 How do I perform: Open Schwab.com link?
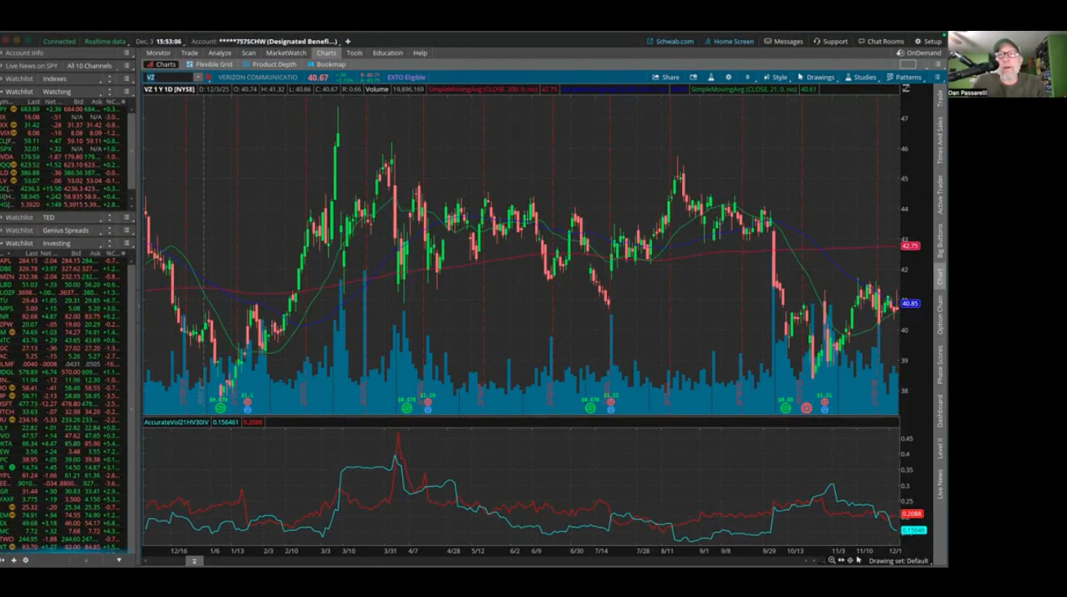click(670, 41)
